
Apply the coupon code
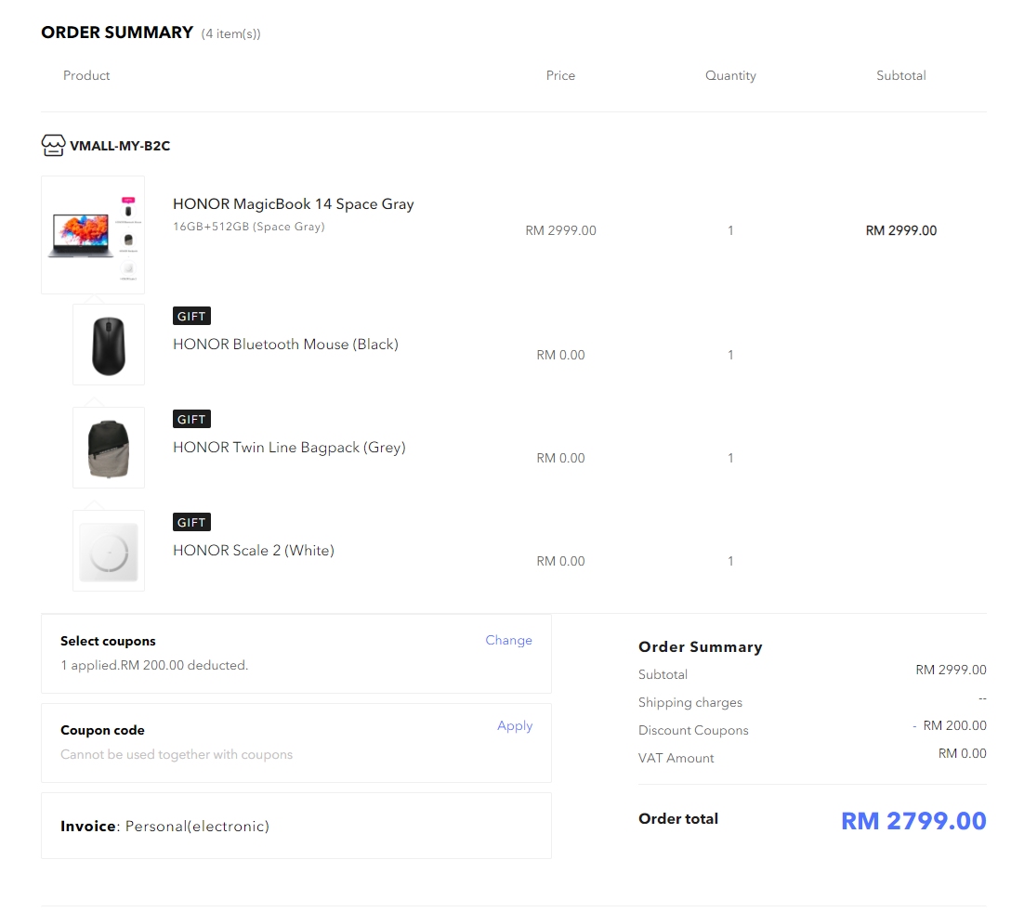(515, 726)
